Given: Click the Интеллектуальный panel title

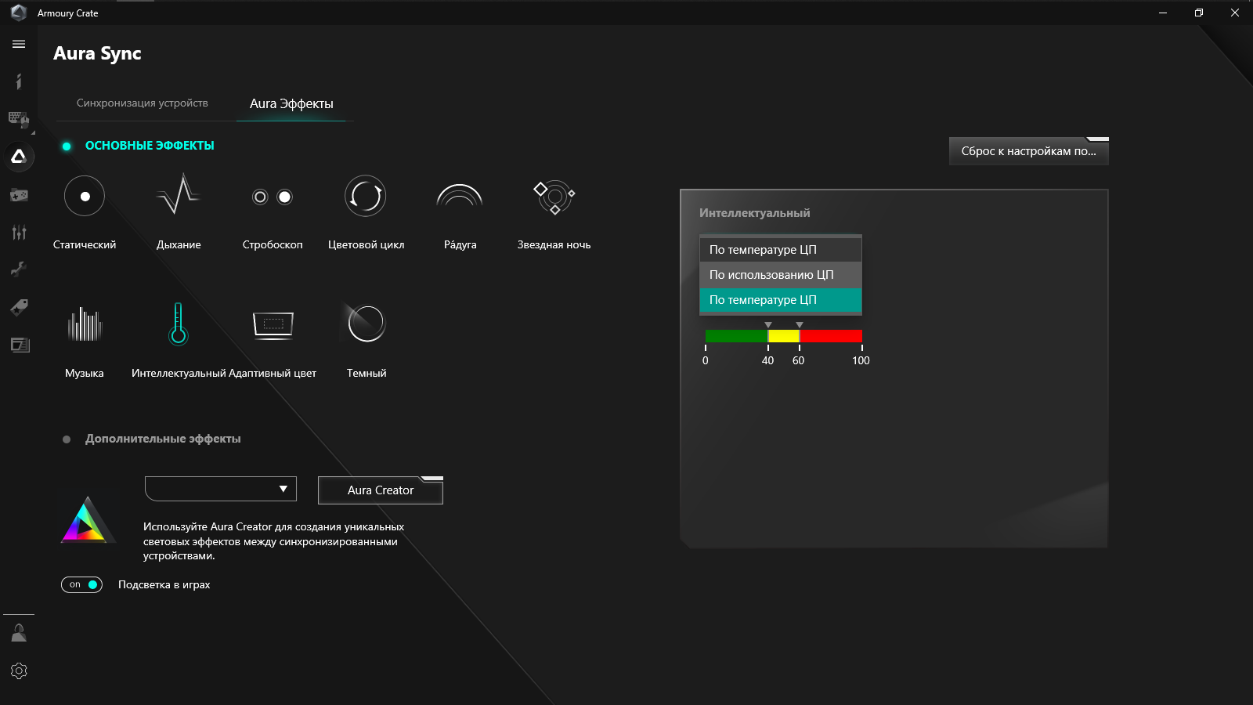Looking at the screenshot, I should 755,213.
